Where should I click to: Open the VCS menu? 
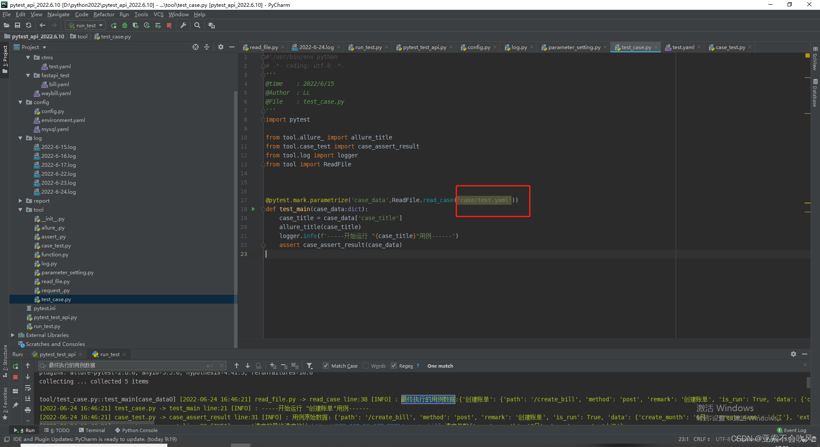point(158,15)
